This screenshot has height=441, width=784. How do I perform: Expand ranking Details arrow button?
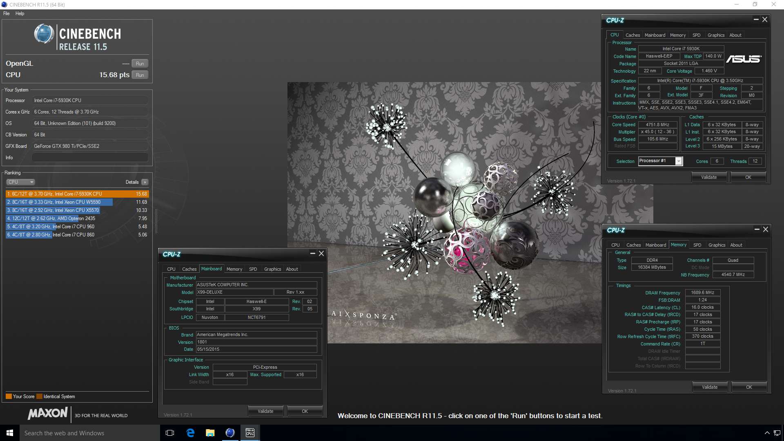point(145,182)
